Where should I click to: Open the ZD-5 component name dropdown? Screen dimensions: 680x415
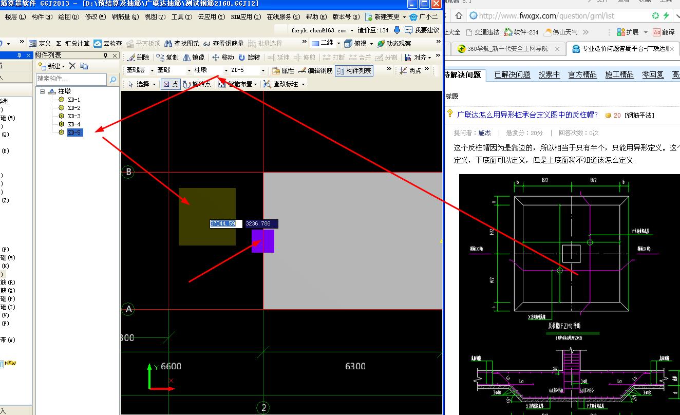(x=263, y=70)
